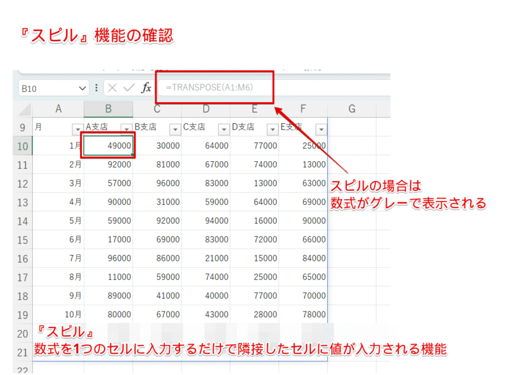Select row 9 header
Screen dimensions: 515x375
point(22,127)
